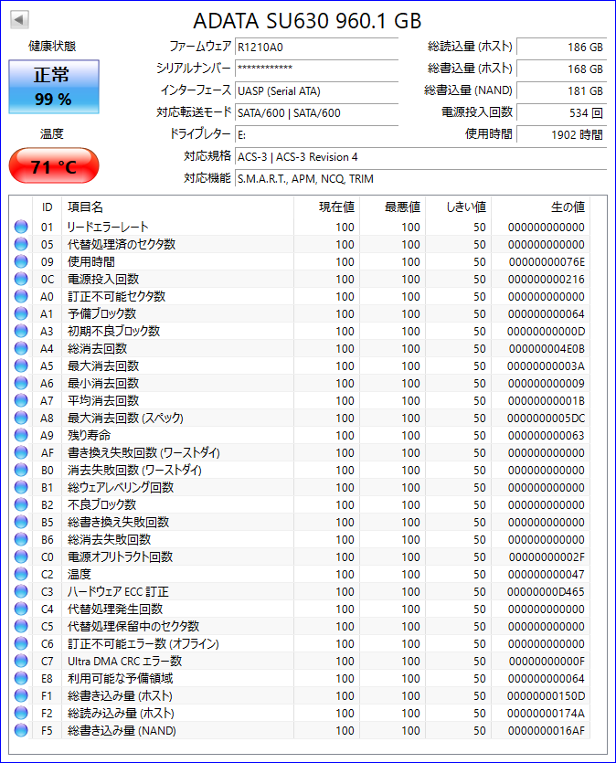Click status circle for リードエラーレート row

point(21,227)
